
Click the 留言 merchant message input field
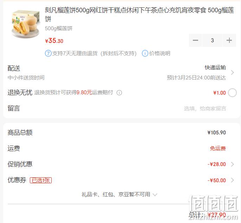pyautogui.click(x=205, y=108)
